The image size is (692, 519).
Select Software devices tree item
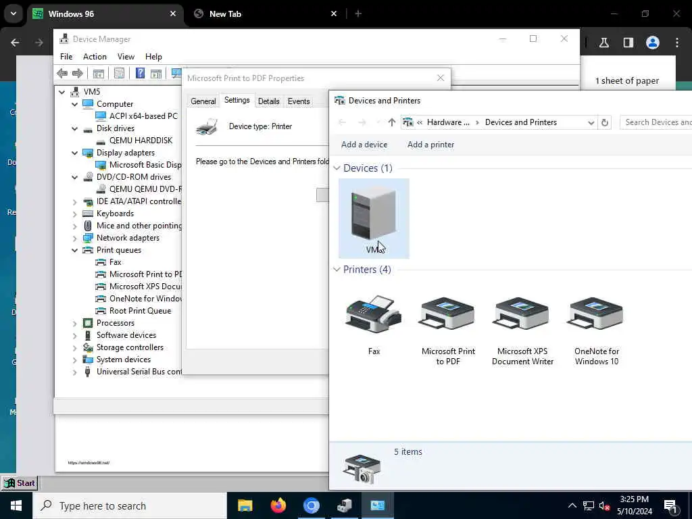pyautogui.click(x=126, y=335)
